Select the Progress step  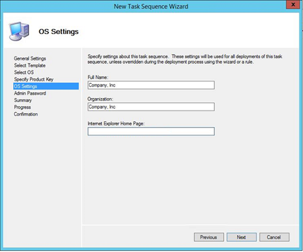point(22,107)
